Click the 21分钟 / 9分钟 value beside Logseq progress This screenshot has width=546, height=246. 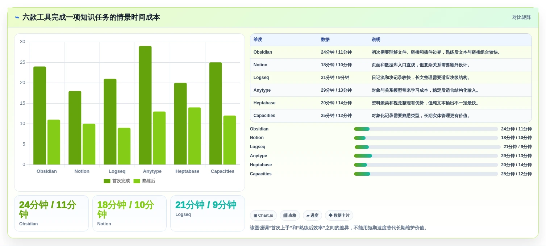point(518,147)
